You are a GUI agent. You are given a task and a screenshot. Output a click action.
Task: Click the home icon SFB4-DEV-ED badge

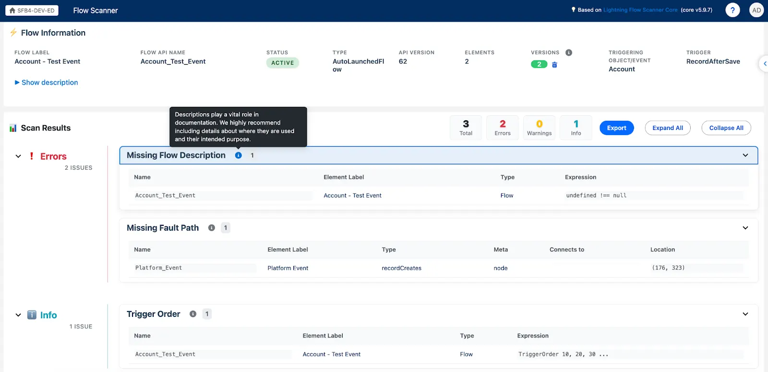32,11
